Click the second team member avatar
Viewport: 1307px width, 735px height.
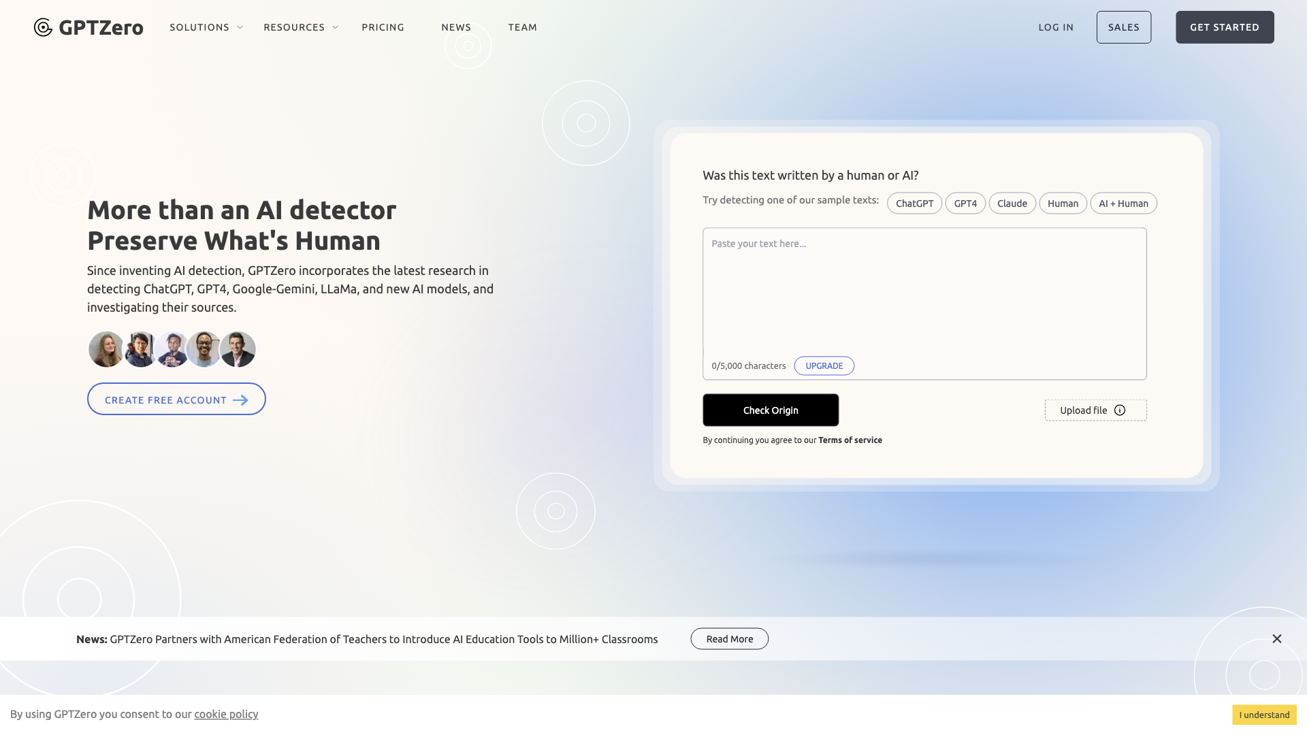coord(140,349)
